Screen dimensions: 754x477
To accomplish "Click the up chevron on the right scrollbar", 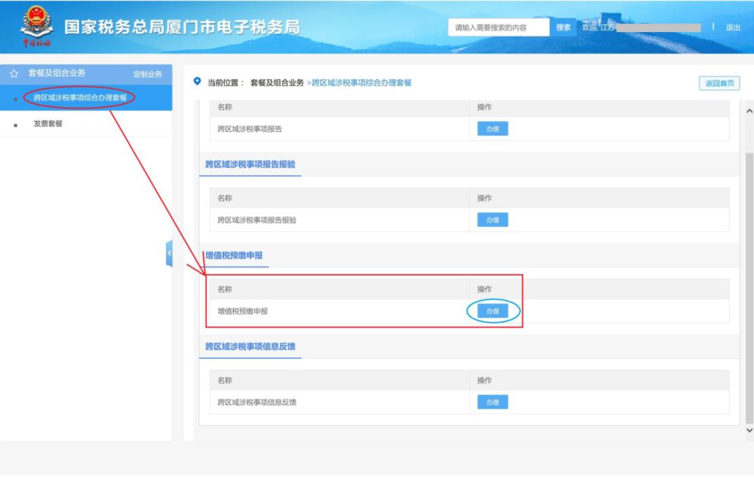I will tap(749, 109).
